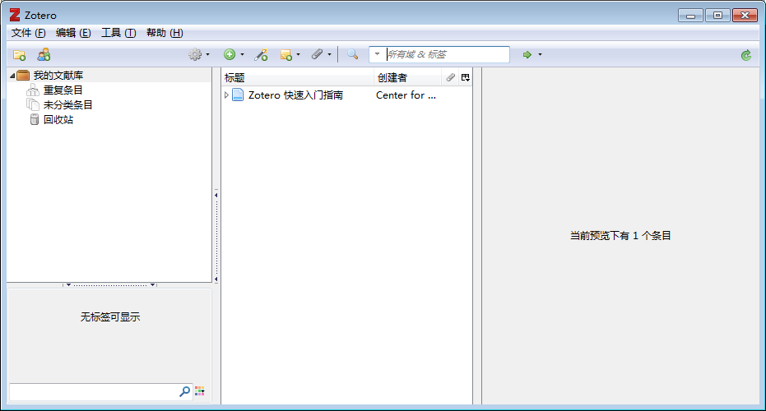Viewport: 766px width, 411px height.
Task: Click the New Collection folder icon
Action: pyautogui.click(x=19, y=55)
